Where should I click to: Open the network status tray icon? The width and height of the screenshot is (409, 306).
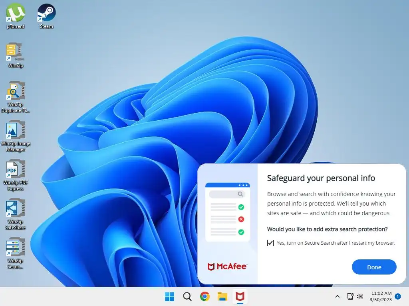point(350,296)
